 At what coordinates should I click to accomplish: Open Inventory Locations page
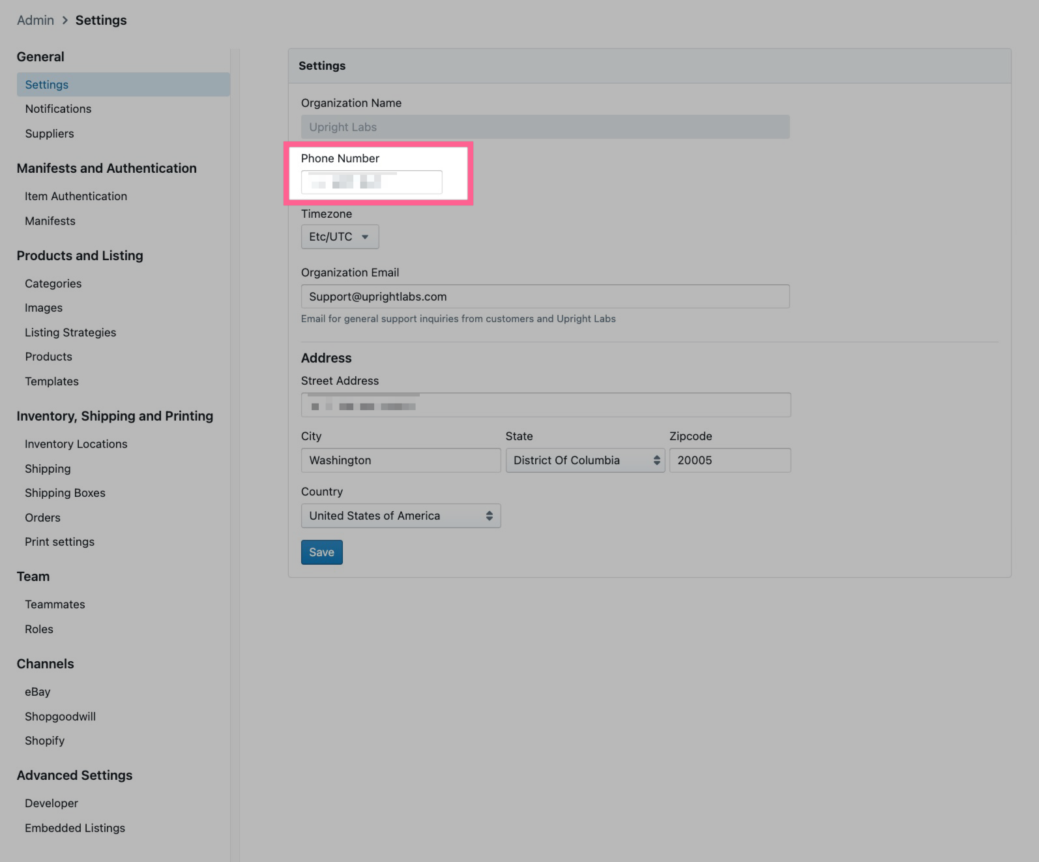[76, 444]
